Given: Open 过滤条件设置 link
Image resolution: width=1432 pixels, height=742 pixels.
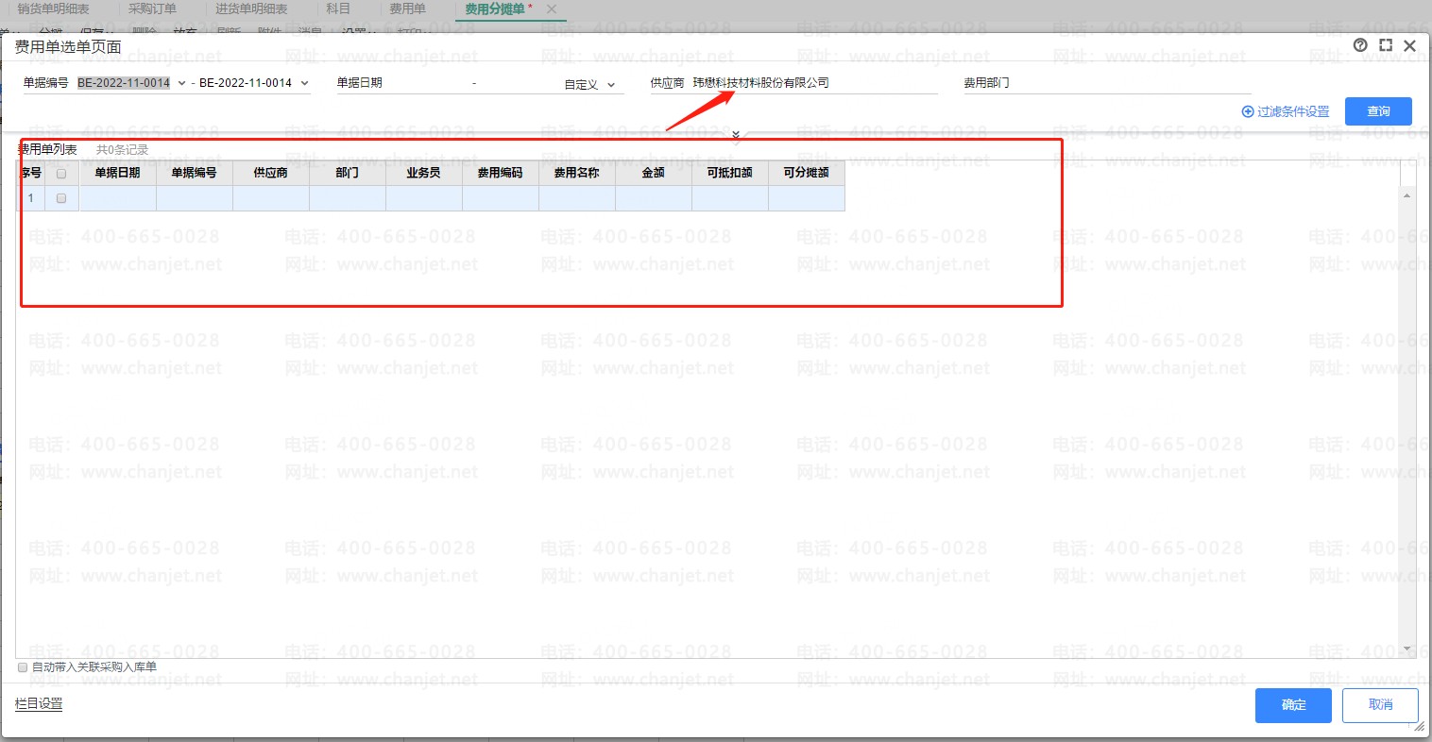Looking at the screenshot, I should click(x=1293, y=111).
